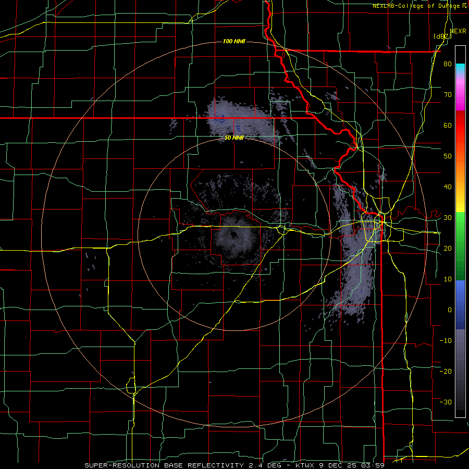Click the 40 value on the dBZ scale
The height and width of the screenshot is (469, 469).
pos(448,187)
